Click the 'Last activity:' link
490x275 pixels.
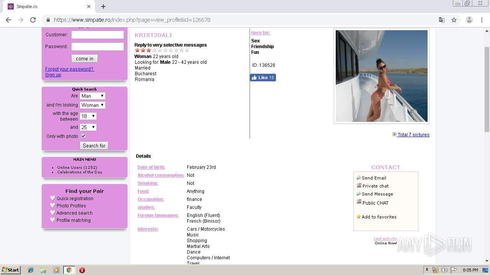385,239
